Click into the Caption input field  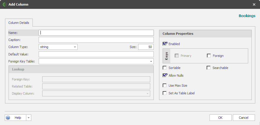tap(96, 40)
